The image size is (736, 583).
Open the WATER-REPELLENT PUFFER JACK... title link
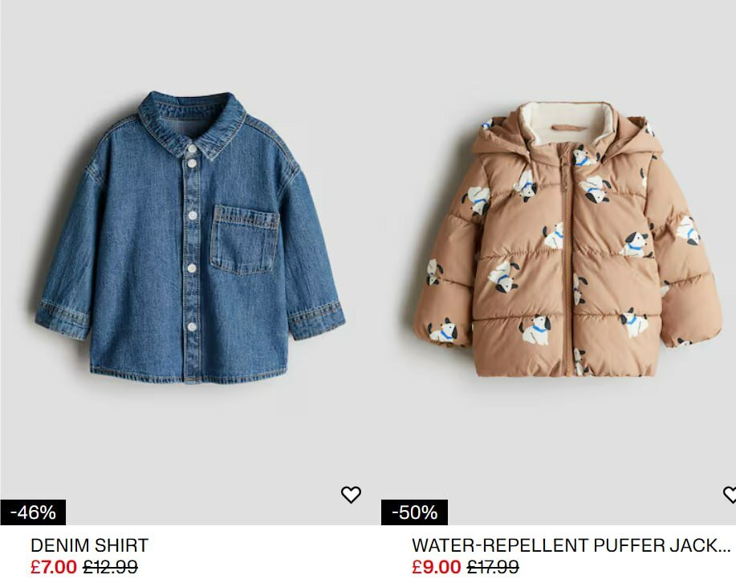pos(571,545)
